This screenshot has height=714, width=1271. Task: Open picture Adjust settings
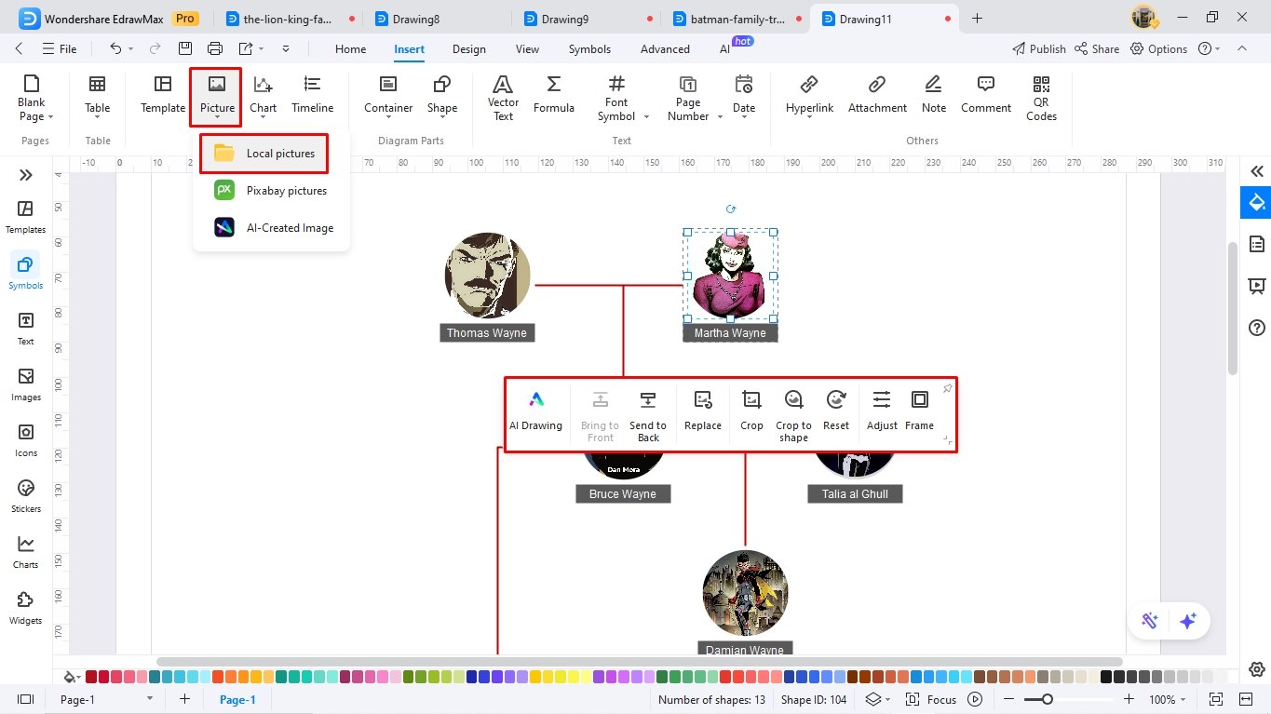[x=882, y=411]
